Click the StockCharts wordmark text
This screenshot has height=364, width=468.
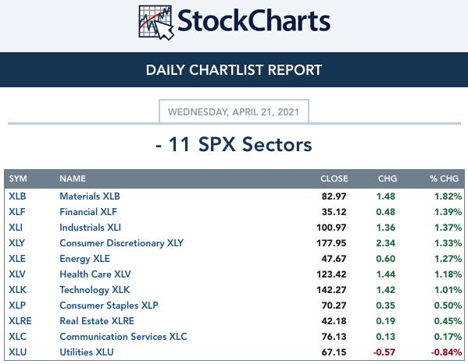point(254,21)
